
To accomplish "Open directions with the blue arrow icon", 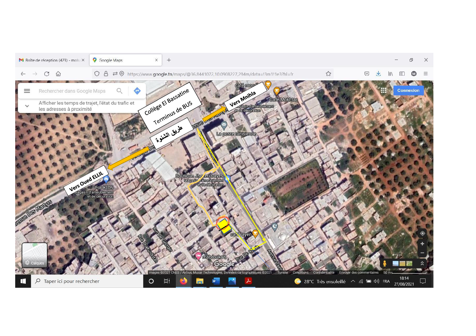I will (137, 91).
